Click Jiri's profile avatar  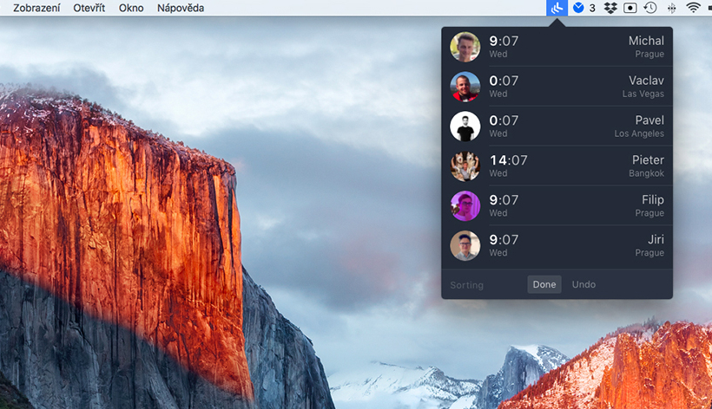click(465, 246)
